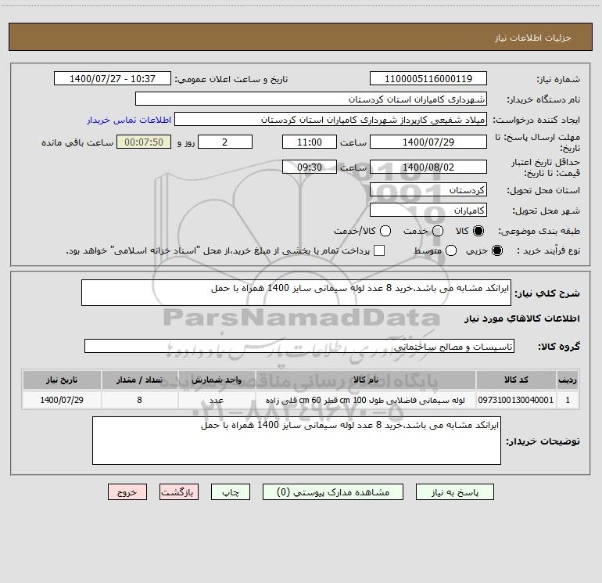Click product code 0973100130040001 cell
This screenshot has height=583, width=602.
[x=516, y=400]
